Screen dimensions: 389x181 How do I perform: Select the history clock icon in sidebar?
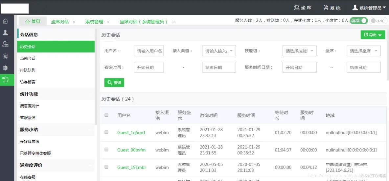pos(5,79)
